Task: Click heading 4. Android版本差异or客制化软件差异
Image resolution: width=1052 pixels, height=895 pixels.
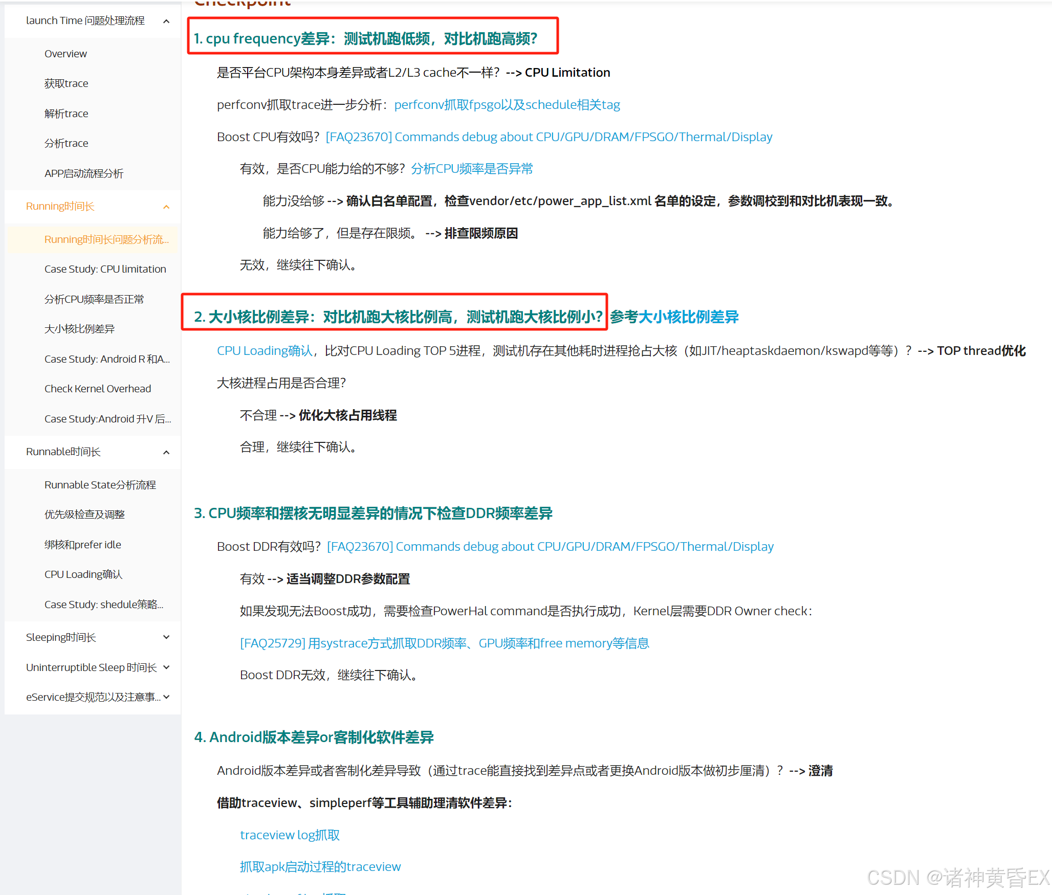Action: coord(314,737)
